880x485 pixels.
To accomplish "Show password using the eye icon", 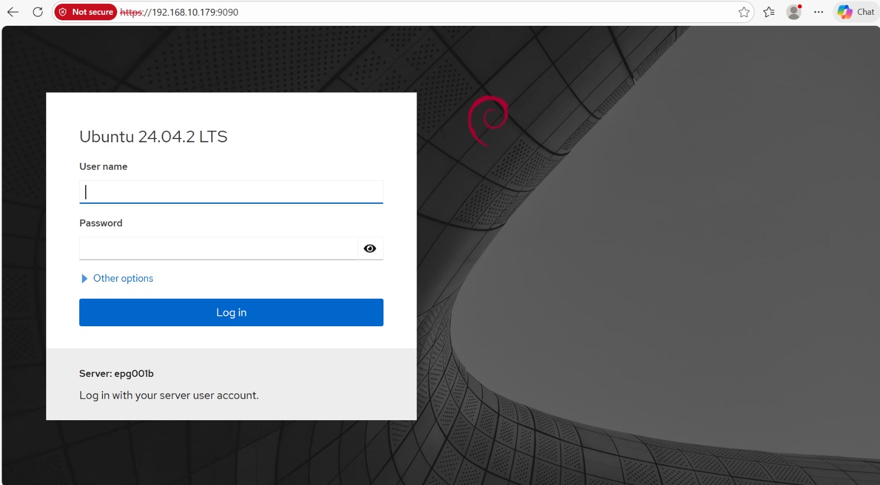I will [x=370, y=249].
